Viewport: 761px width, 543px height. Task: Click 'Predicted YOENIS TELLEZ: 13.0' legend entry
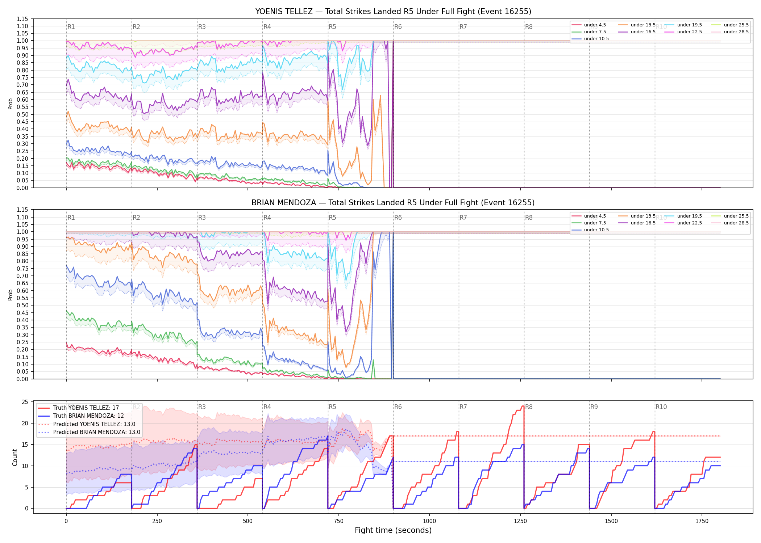click(87, 424)
